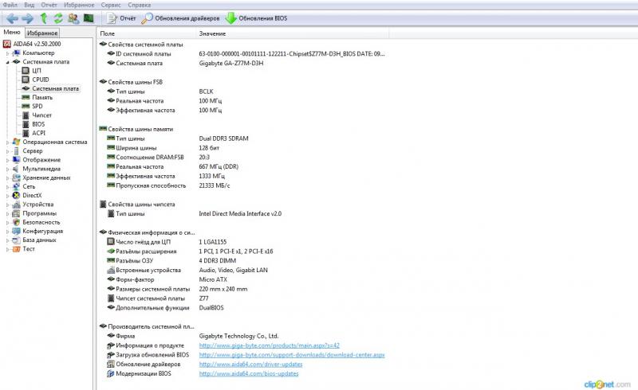This screenshot has width=638, height=390.
Task: Expand the Отображение node
Action: [x=7, y=160]
